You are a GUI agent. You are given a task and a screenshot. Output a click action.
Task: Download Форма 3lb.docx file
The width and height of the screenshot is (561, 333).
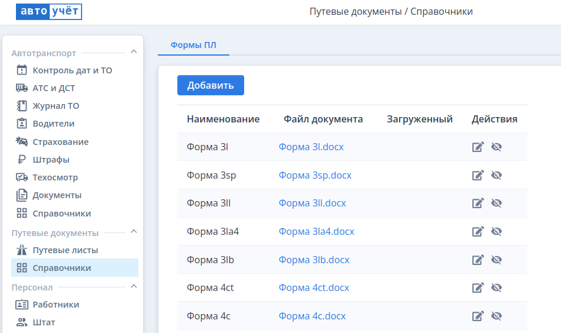coord(314,260)
